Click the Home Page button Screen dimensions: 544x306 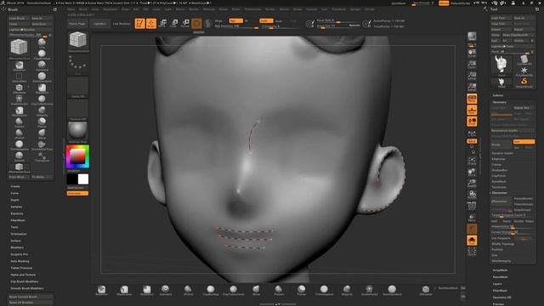tap(77, 24)
